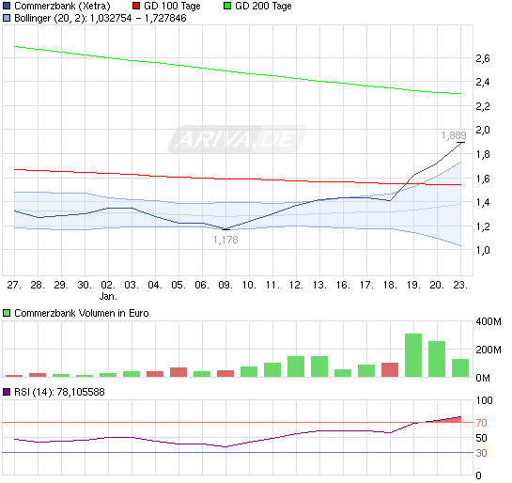Click the 1,0 price axis label
This screenshot has height=483, width=512.
click(x=483, y=250)
